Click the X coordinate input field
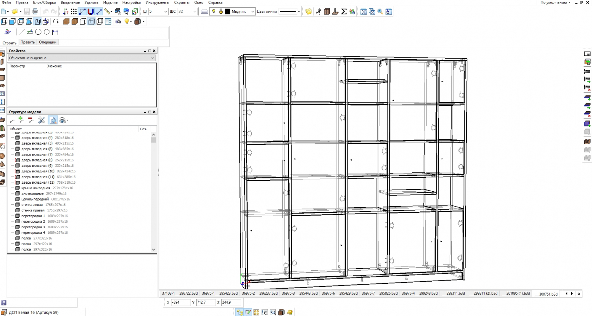The height and width of the screenshot is (316, 592). 180,302
